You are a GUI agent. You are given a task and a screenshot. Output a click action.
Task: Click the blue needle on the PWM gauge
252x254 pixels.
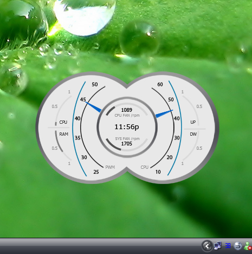click(x=93, y=107)
